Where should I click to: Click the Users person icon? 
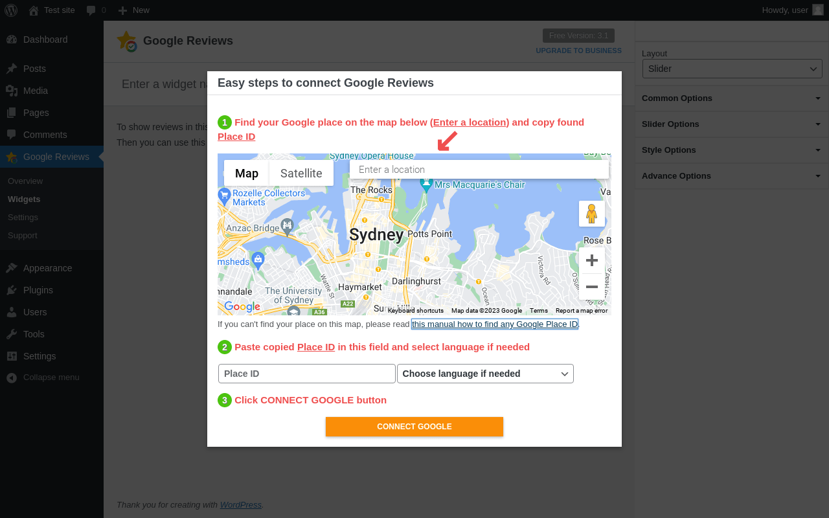[x=12, y=312]
